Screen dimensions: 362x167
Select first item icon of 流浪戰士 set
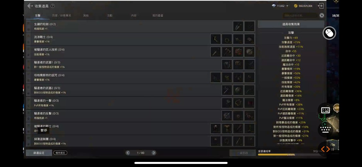tap(216, 39)
